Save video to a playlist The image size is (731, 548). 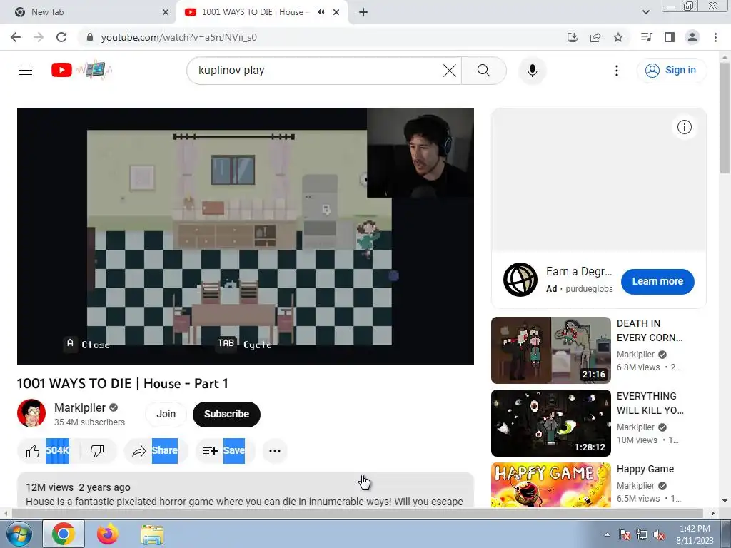tap(224, 451)
